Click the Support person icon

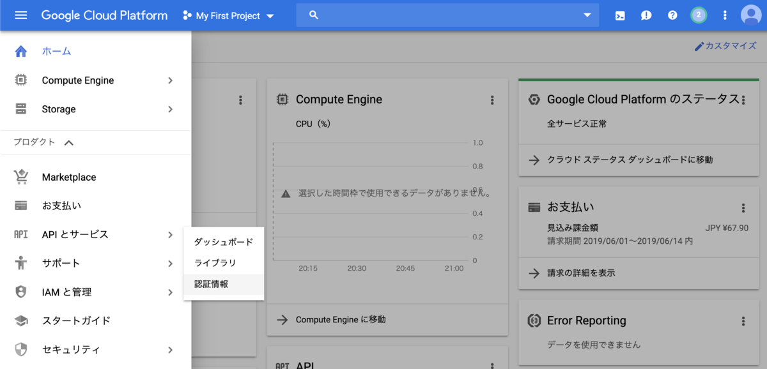point(21,263)
